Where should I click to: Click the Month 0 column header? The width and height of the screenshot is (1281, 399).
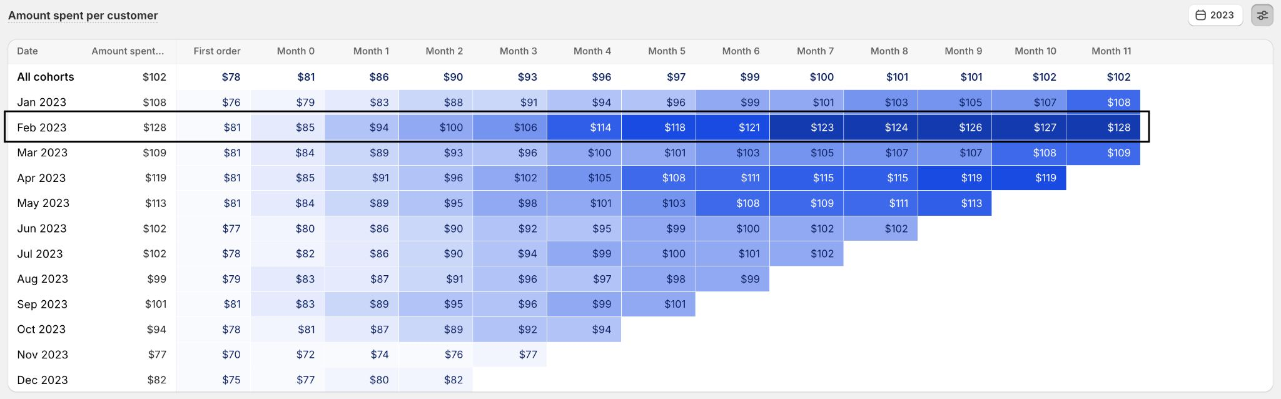tap(295, 51)
